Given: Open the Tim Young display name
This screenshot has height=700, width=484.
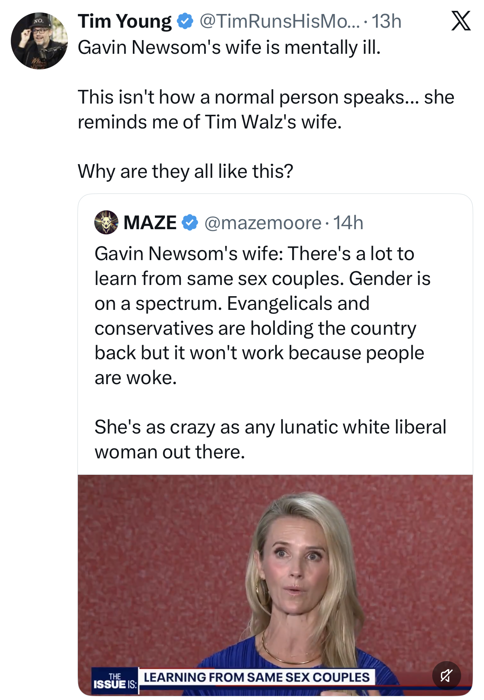Looking at the screenshot, I should tap(124, 21).
